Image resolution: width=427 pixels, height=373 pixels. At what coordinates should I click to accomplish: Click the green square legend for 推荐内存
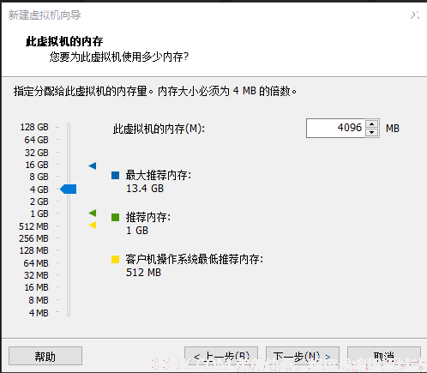(x=115, y=218)
